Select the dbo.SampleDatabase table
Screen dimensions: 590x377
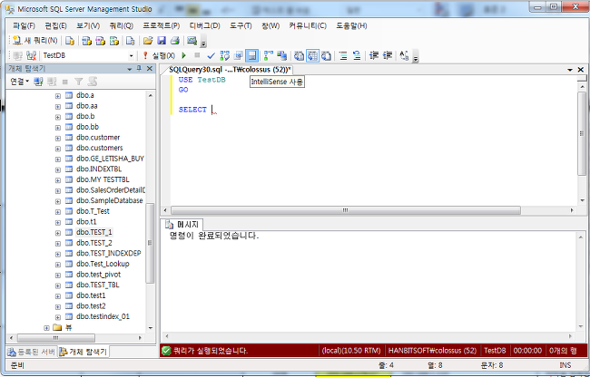coord(110,200)
